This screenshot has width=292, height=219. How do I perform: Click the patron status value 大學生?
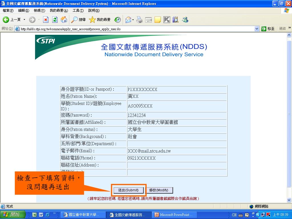pos(135,129)
